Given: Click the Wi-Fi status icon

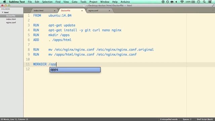Looking at the screenshot, I should pos(182,2).
